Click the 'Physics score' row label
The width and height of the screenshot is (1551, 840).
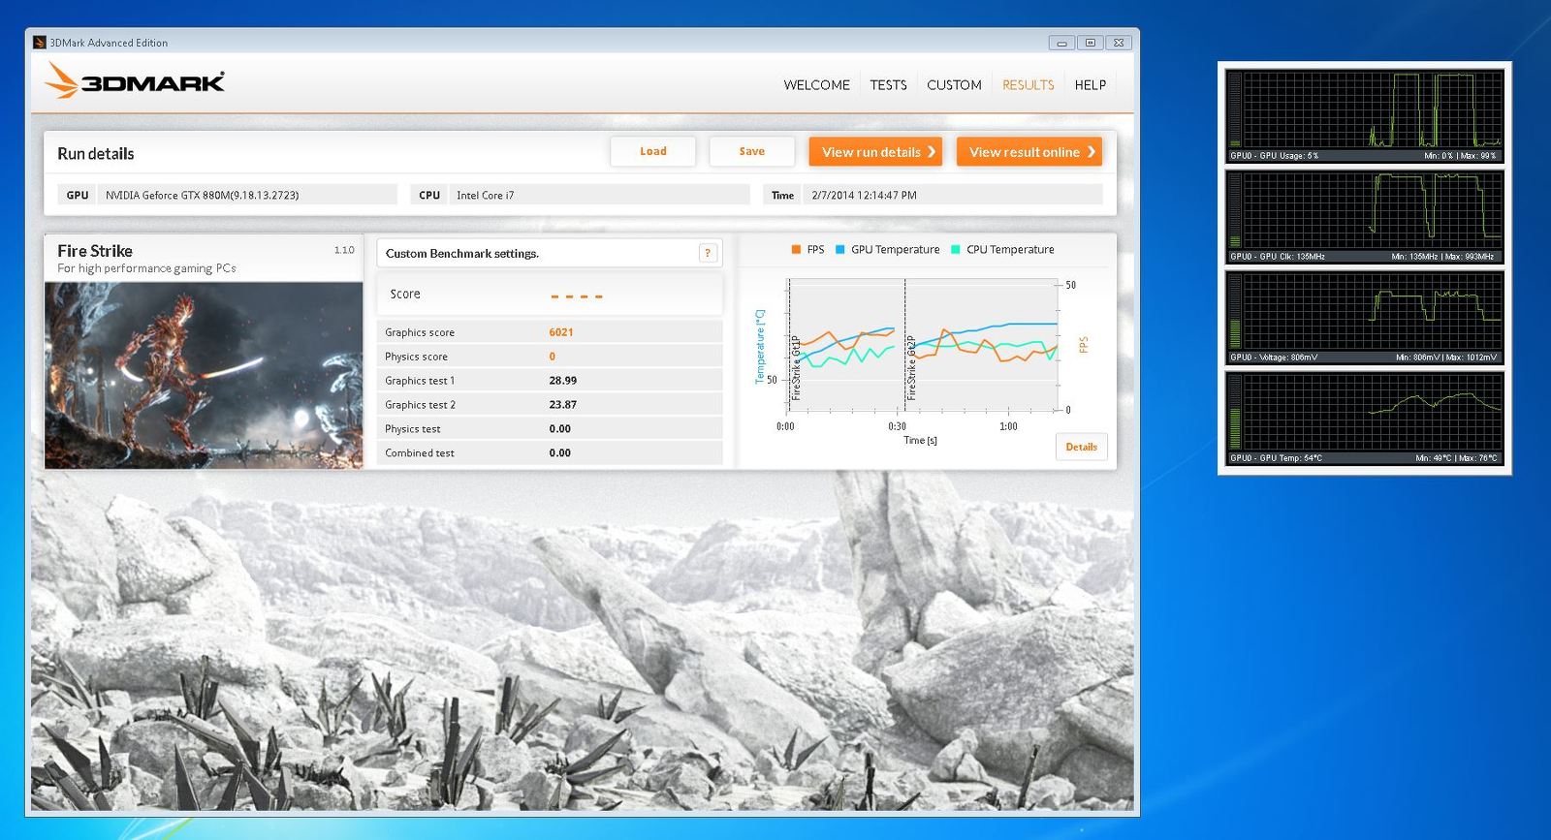[x=416, y=357]
